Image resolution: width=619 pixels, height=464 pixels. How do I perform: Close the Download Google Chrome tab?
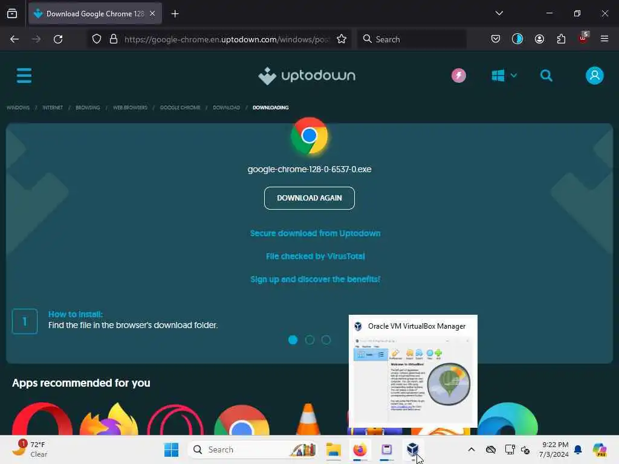coord(152,13)
